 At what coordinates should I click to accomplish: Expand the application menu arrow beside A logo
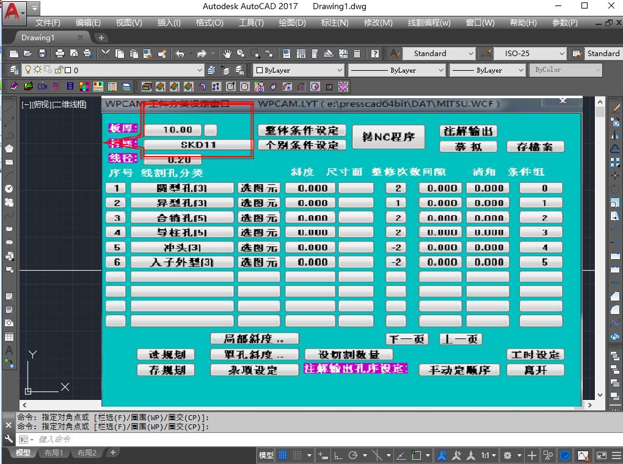(x=23, y=13)
